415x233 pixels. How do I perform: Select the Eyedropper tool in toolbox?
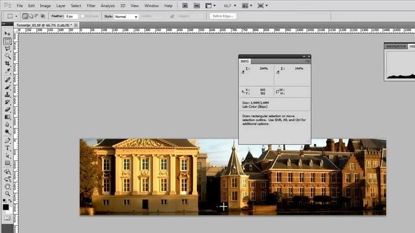[x=7, y=71]
